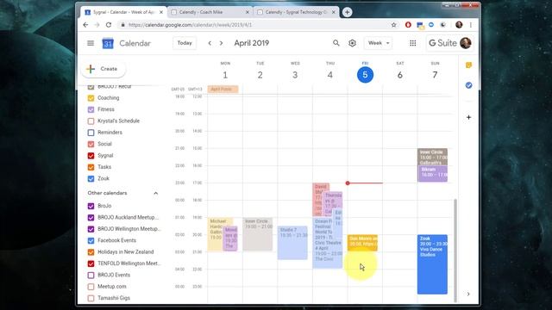Toggle the Social calendar checkbox

coord(91,144)
